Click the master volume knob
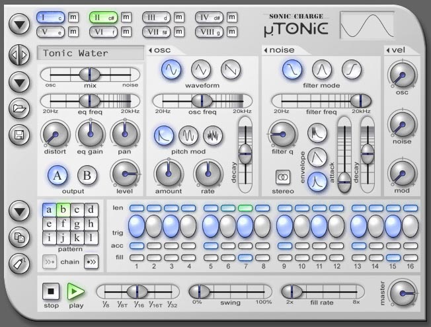The height and width of the screenshot is (327, 431). [403, 293]
